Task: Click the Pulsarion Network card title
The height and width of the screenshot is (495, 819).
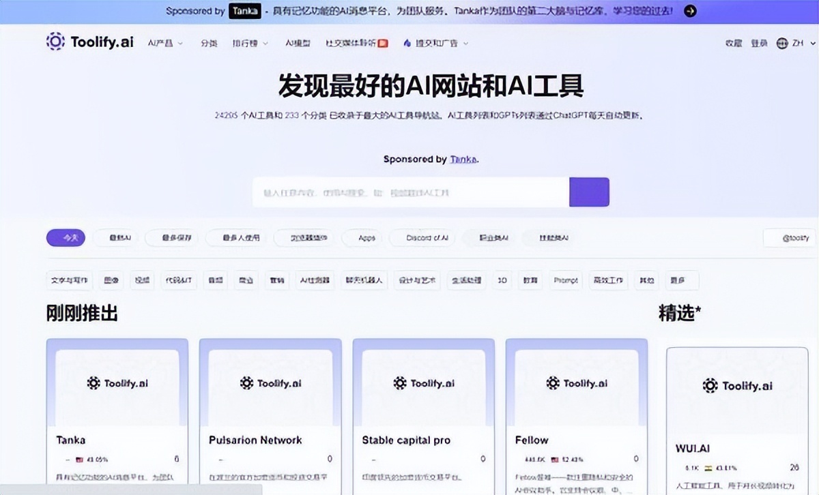Action: coord(255,440)
